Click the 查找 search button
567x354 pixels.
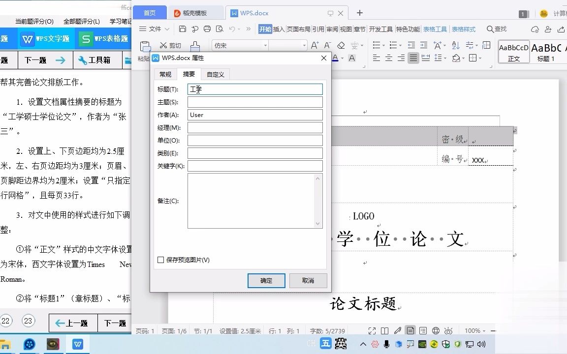[x=497, y=29]
